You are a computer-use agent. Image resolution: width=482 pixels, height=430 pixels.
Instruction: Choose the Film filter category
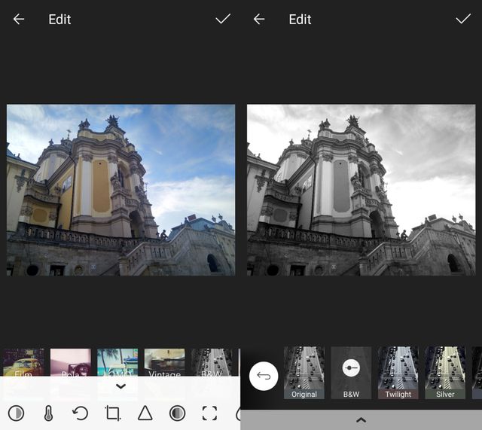[x=23, y=363]
